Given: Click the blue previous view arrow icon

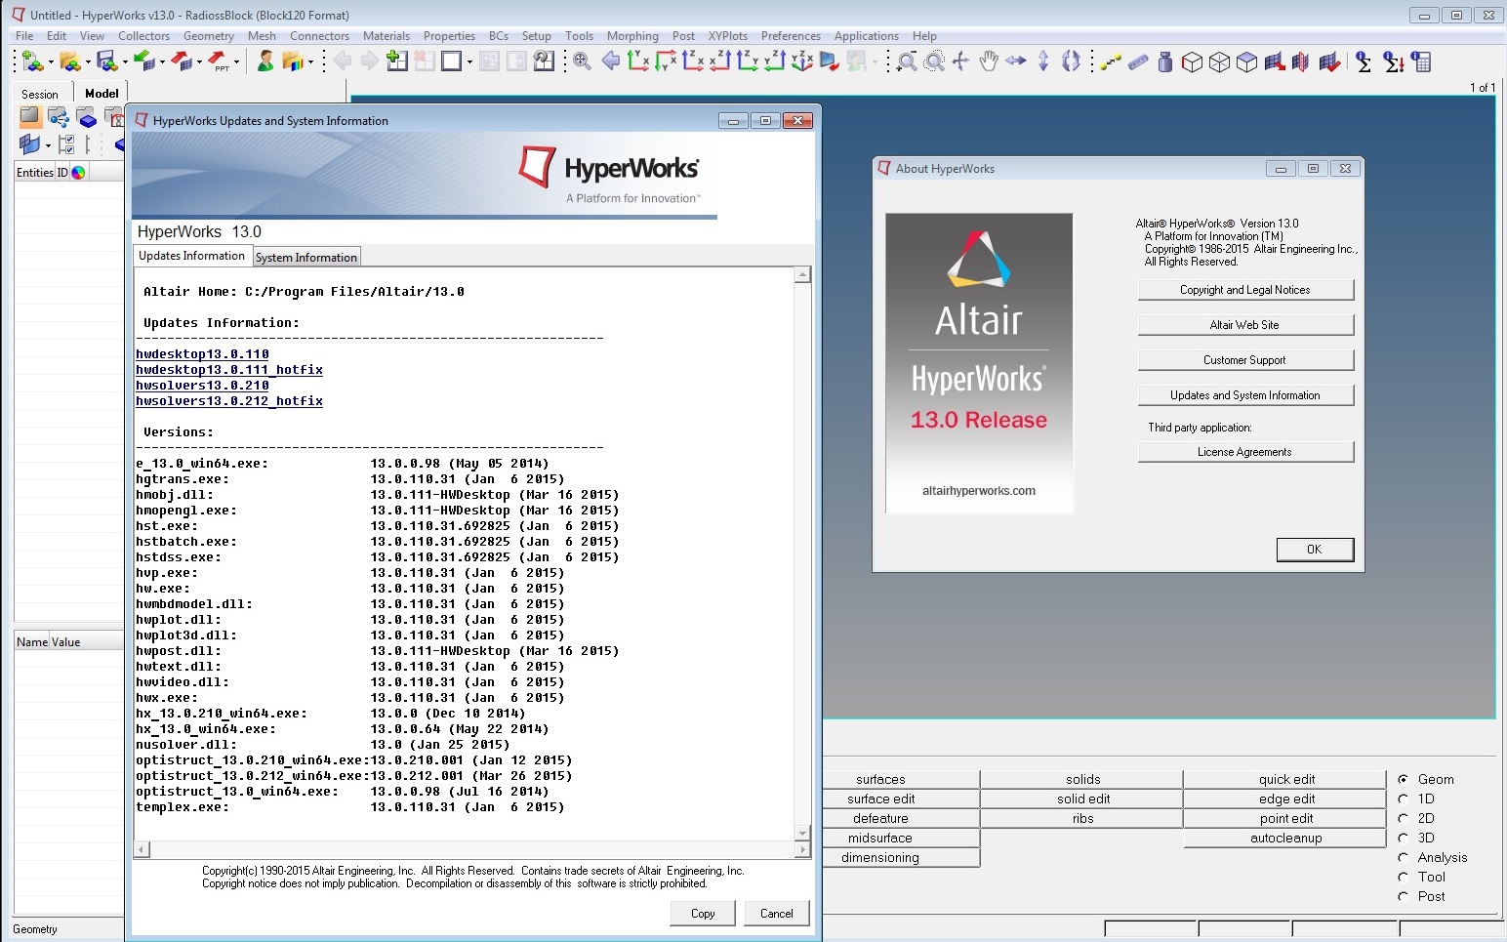Looking at the screenshot, I should point(611,61).
